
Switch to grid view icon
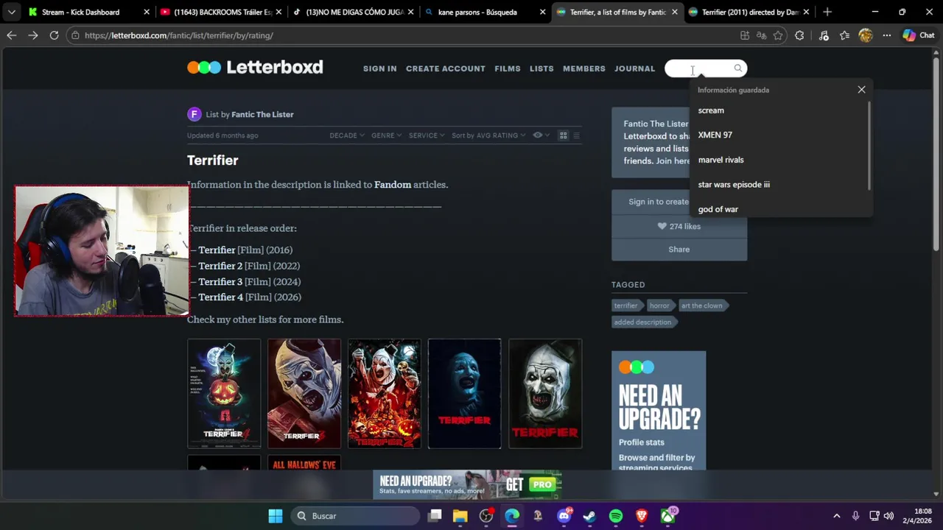pos(564,135)
